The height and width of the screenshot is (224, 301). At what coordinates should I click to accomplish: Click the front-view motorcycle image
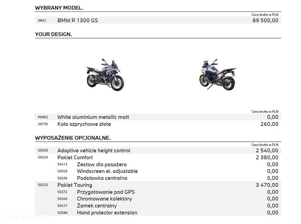105,75
